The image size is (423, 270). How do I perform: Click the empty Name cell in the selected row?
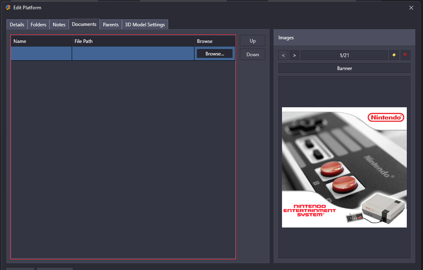pyautogui.click(x=41, y=54)
